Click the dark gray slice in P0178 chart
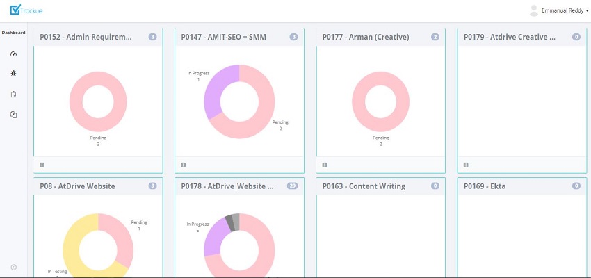Image resolution: width=591 pixels, height=278 pixels. point(229,222)
